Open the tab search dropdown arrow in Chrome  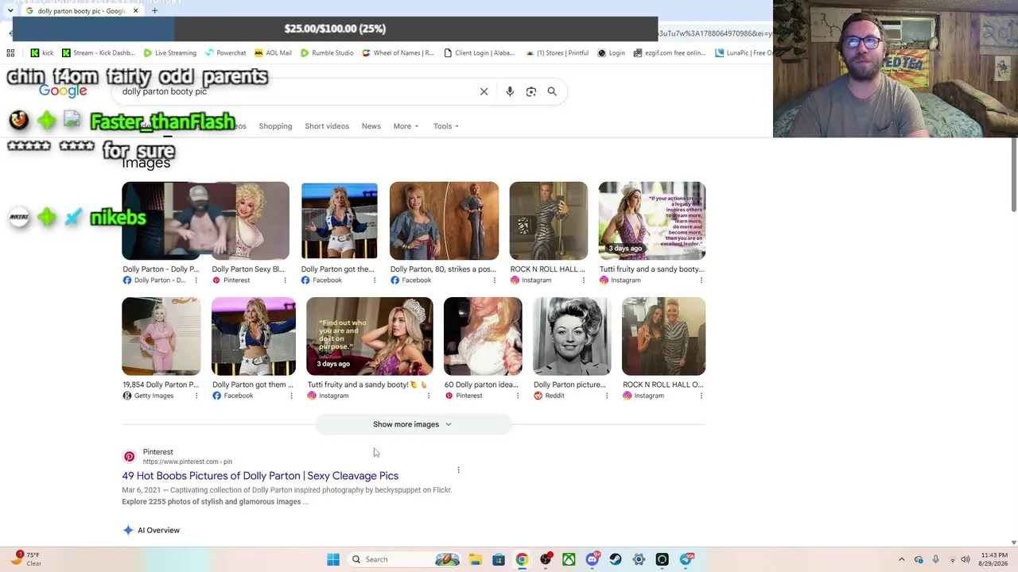pos(10,11)
